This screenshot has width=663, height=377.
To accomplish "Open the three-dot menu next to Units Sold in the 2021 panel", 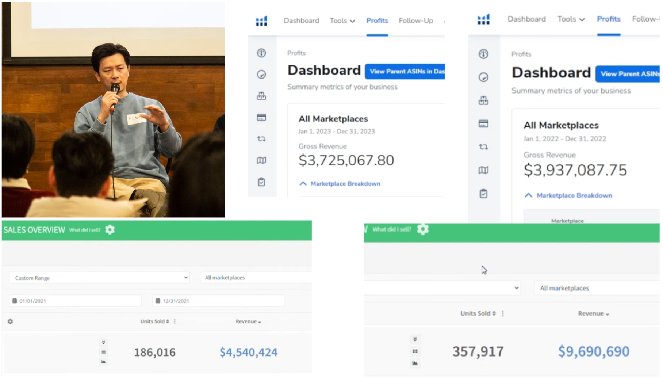I will point(175,321).
